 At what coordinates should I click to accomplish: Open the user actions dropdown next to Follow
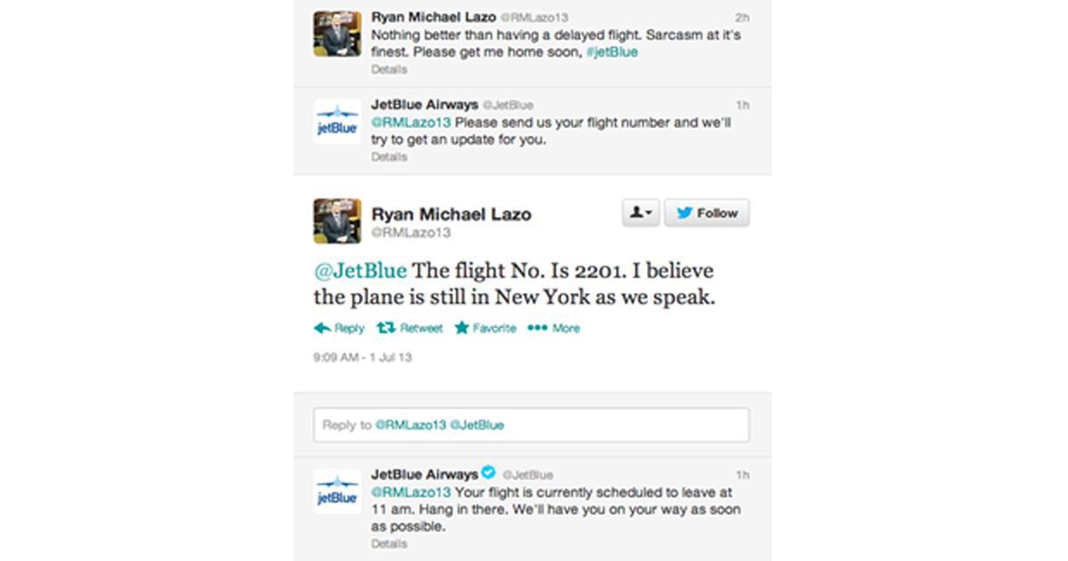point(641,213)
